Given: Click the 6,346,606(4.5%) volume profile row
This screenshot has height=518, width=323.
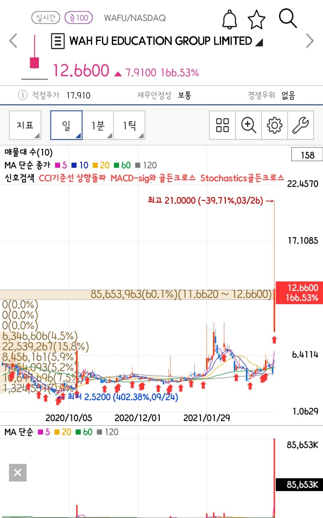Looking at the screenshot, I should (40, 336).
